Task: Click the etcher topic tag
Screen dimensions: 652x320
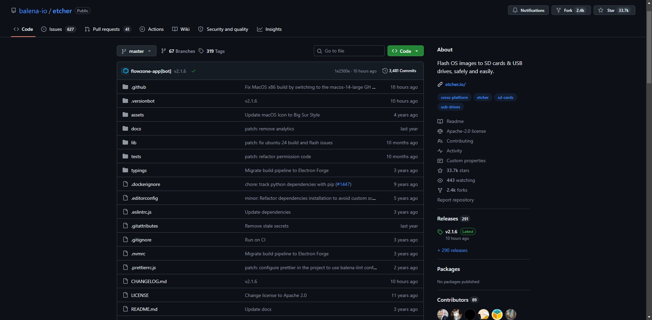Action: tap(483, 98)
